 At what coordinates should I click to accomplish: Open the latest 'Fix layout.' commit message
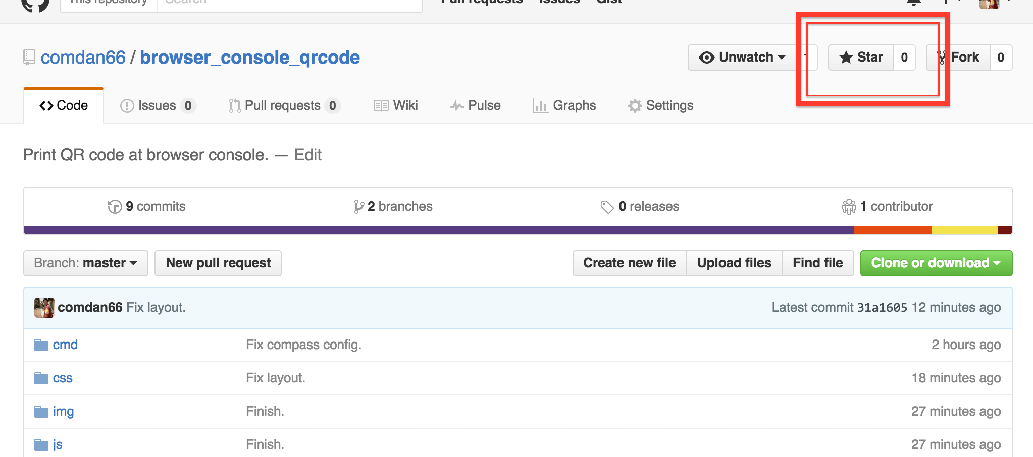(x=156, y=307)
